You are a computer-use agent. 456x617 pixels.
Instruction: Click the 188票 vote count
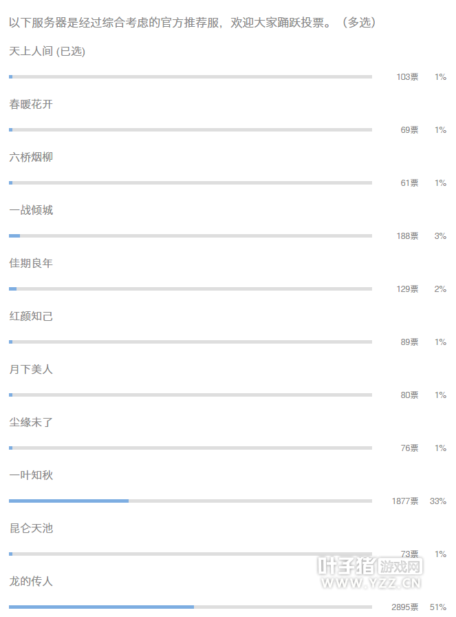click(407, 236)
